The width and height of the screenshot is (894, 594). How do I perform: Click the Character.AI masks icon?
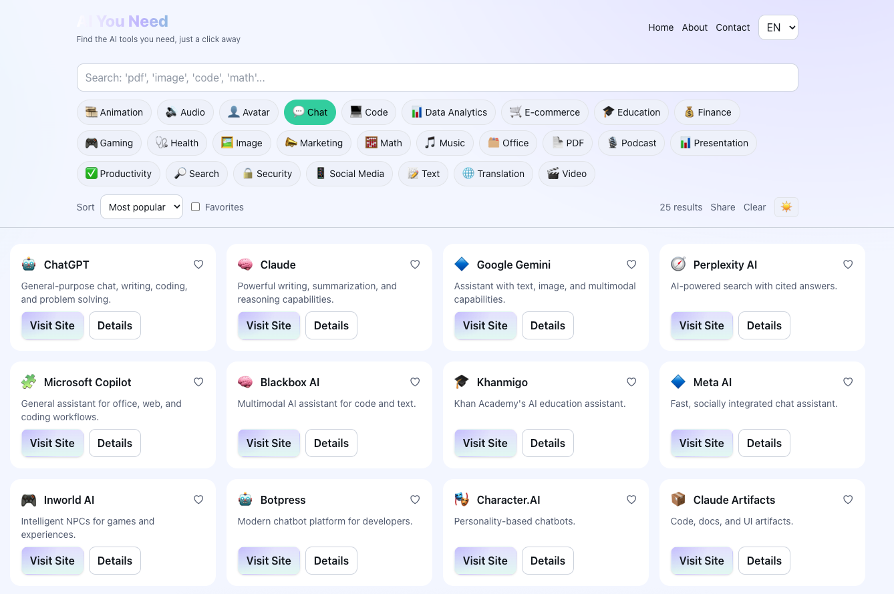(x=462, y=500)
